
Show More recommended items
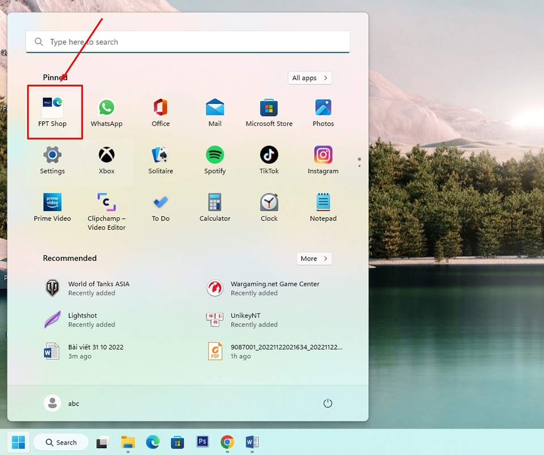[314, 258]
